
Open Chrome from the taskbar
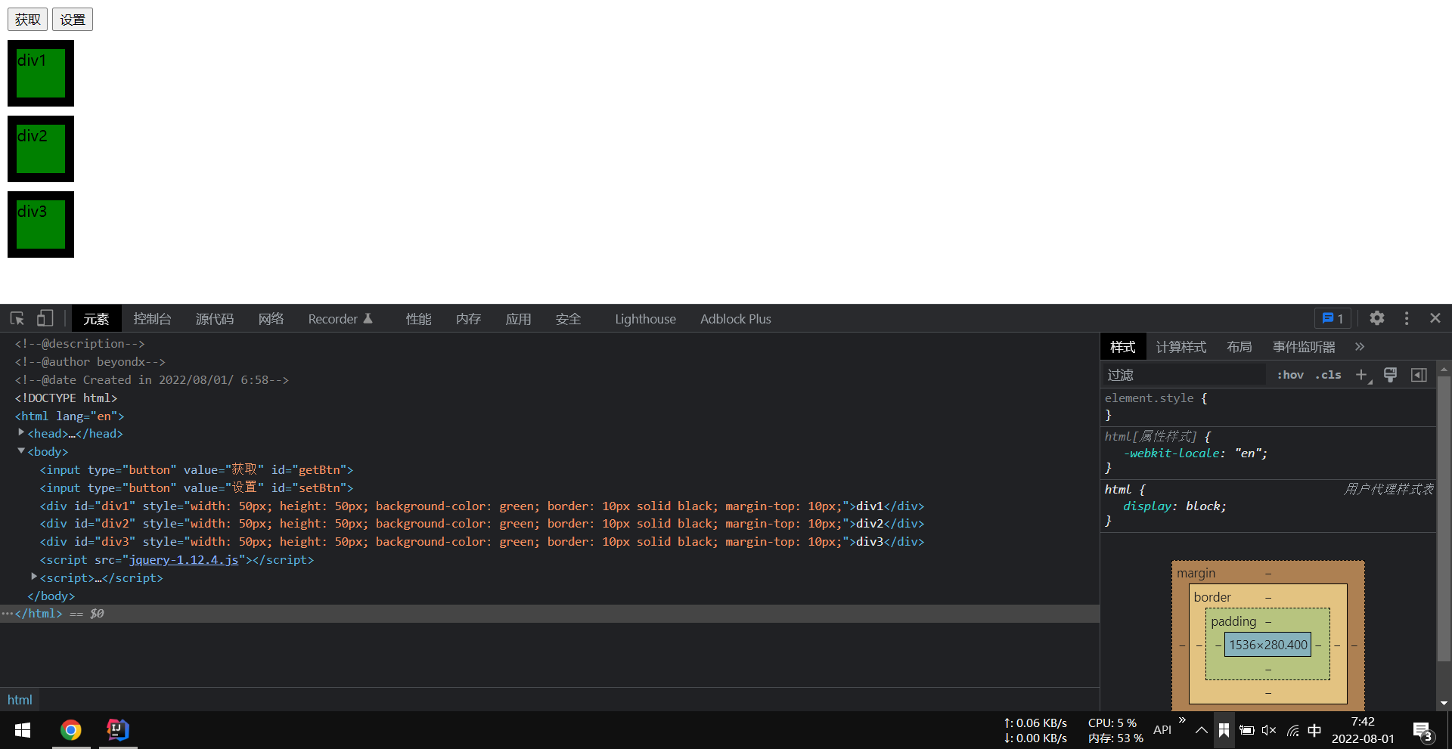(71, 730)
